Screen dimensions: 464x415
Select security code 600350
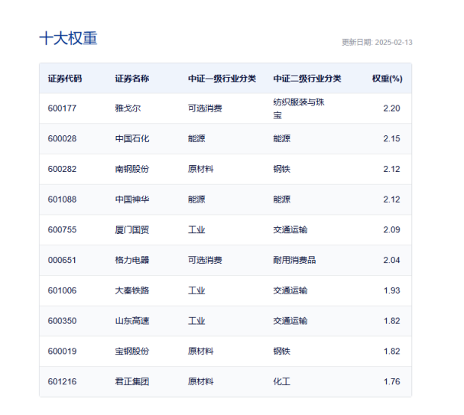[x=62, y=321]
